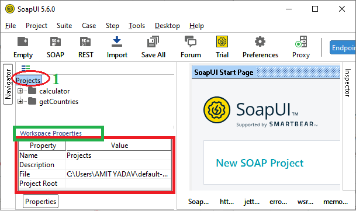The height and width of the screenshot is (211, 356).
Task: Start the SoapUI Pro Trial
Action: point(222,41)
